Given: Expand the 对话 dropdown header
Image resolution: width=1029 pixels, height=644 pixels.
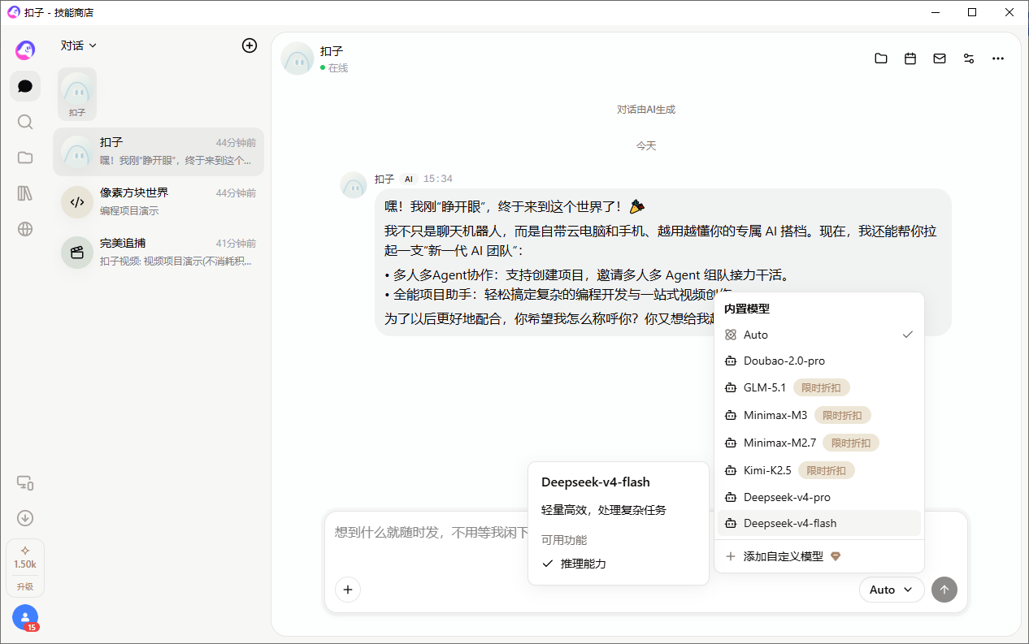Looking at the screenshot, I should [x=79, y=45].
